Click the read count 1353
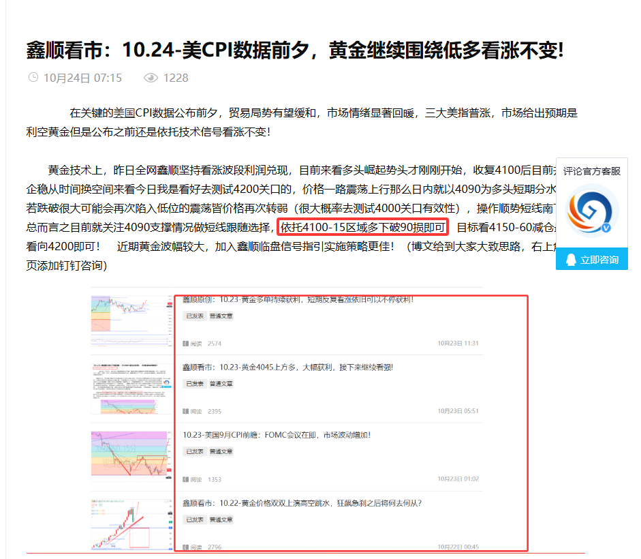This screenshot has width=641, height=559. pos(215,479)
